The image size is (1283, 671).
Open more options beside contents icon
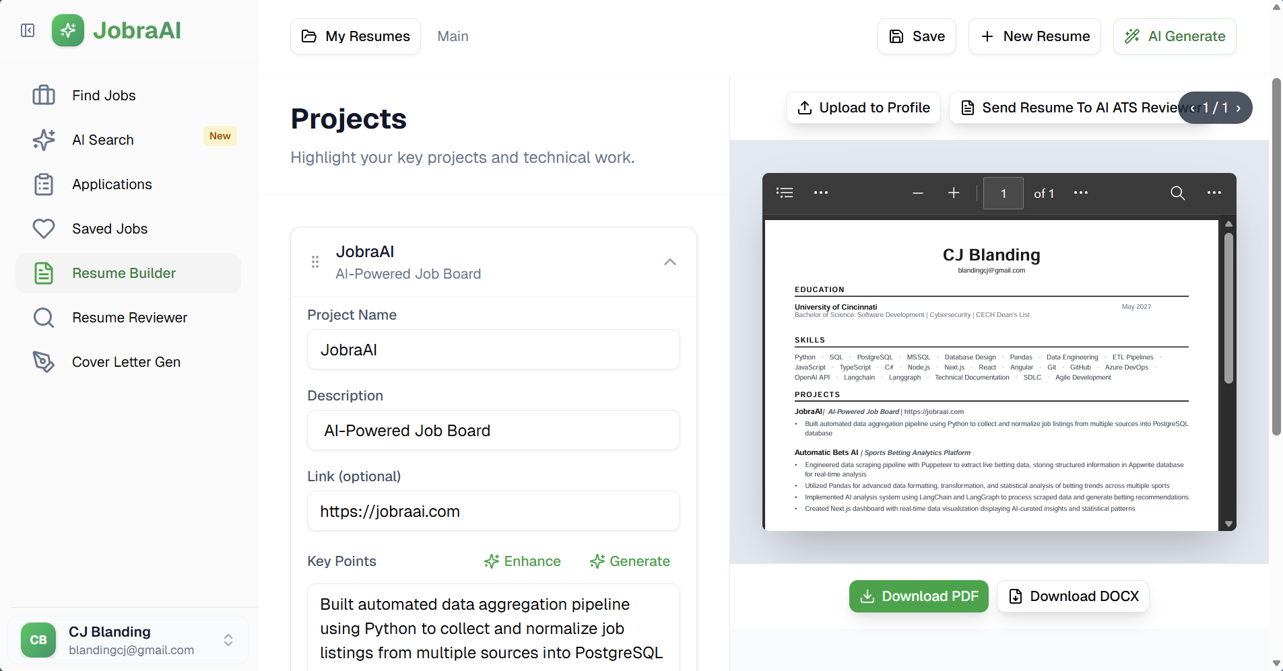point(820,192)
